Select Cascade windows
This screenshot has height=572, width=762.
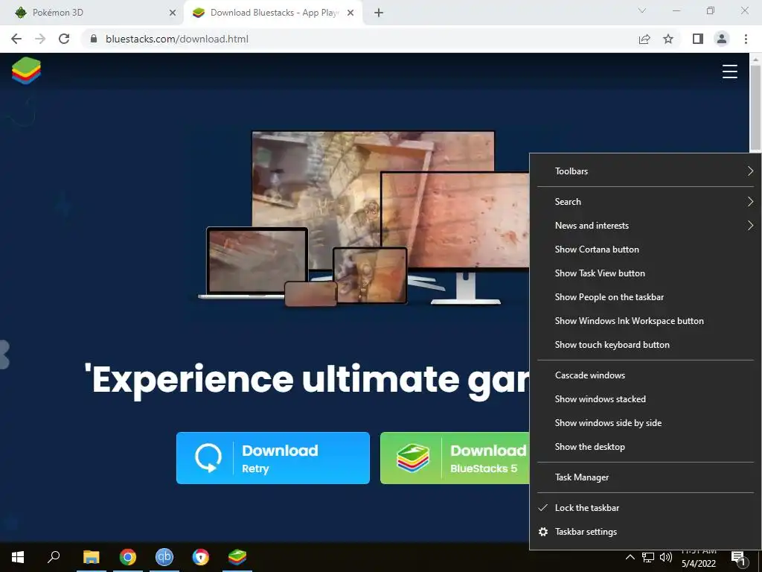coord(645,375)
